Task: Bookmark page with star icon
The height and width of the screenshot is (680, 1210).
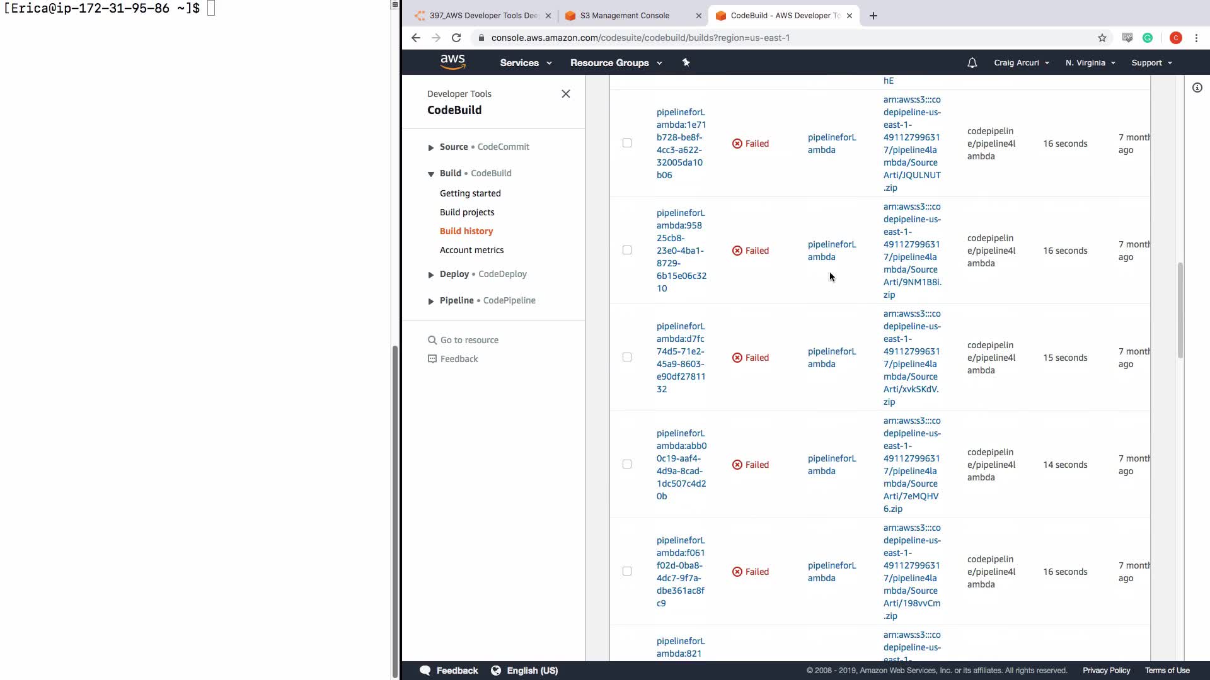Action: click(x=1102, y=38)
